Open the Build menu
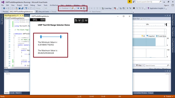The image size is (175, 98). click(x=26, y=5)
